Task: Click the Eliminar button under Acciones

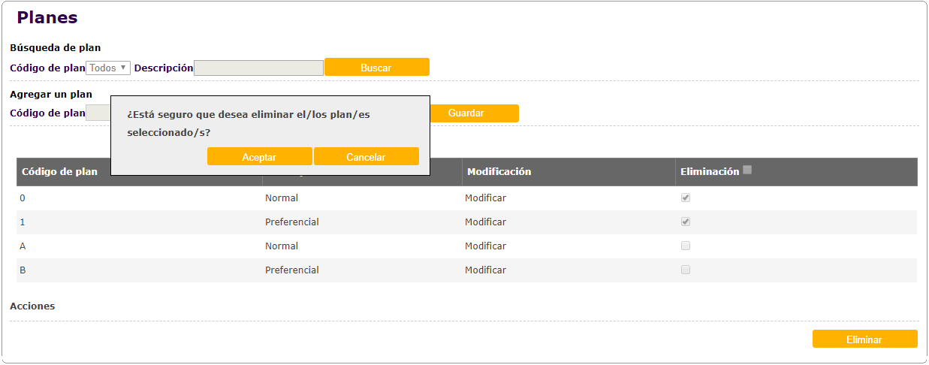Action: (864, 339)
